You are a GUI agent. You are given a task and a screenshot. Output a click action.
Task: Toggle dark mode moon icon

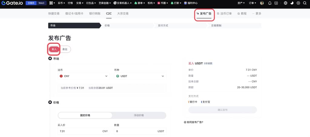pos(292,3)
